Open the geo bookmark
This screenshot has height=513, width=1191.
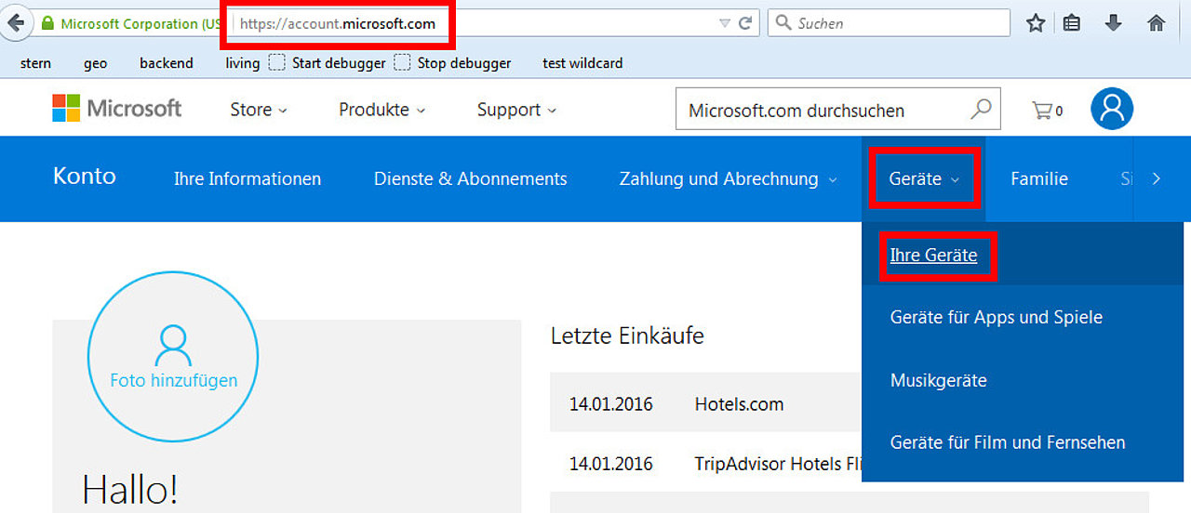(95, 63)
